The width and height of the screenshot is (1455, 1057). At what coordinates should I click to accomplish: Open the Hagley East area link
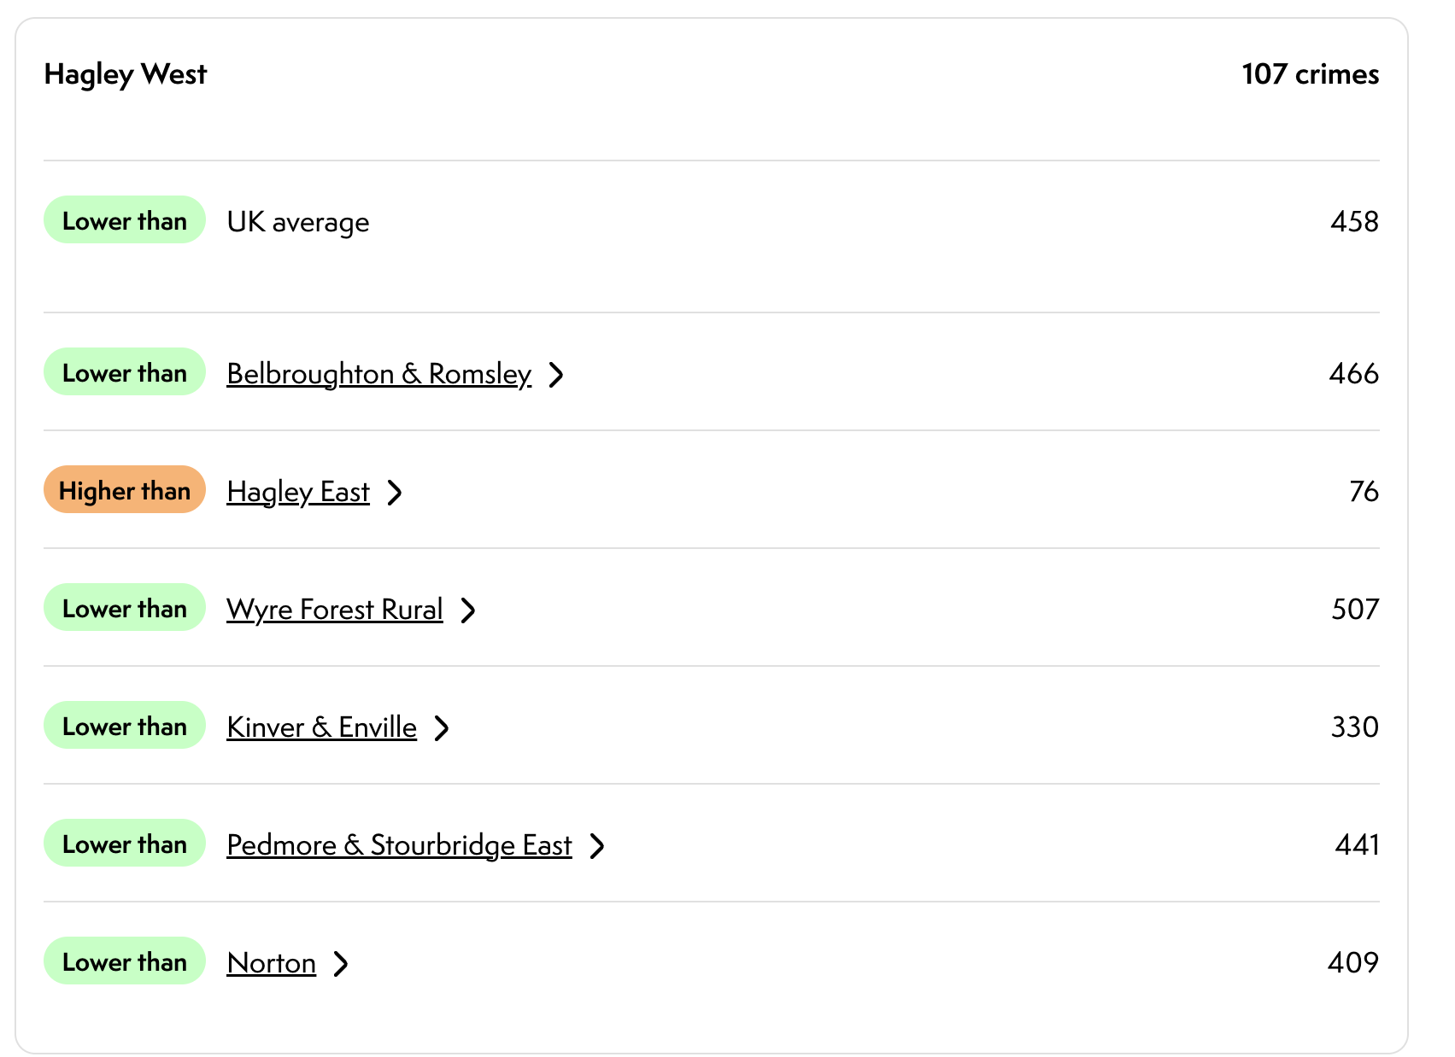point(298,492)
